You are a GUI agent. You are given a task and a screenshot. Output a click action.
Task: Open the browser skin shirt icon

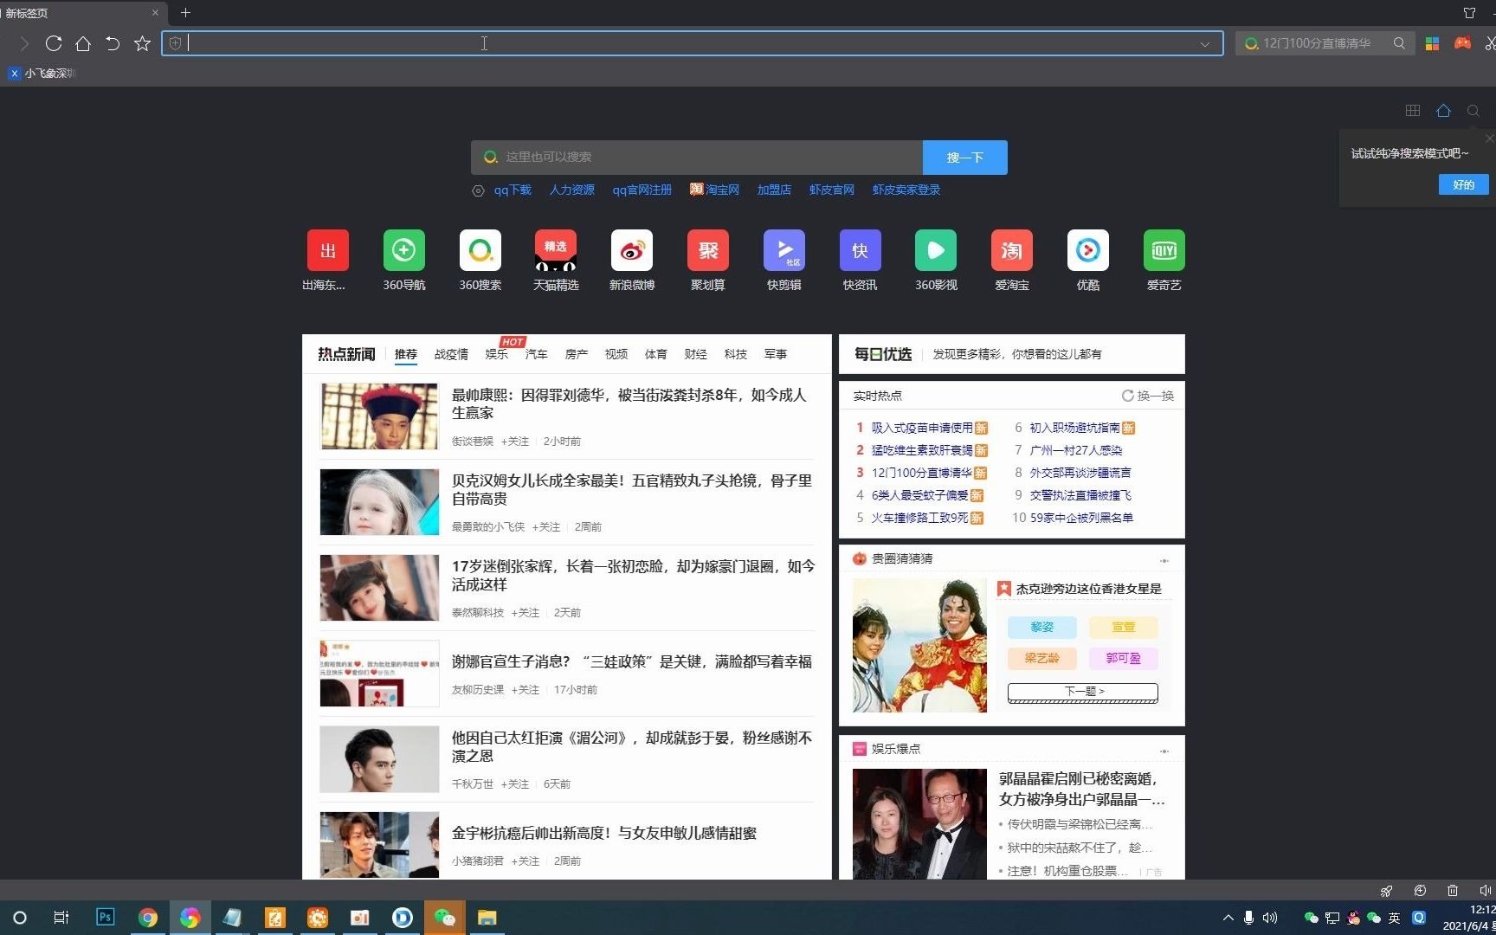(x=1469, y=13)
